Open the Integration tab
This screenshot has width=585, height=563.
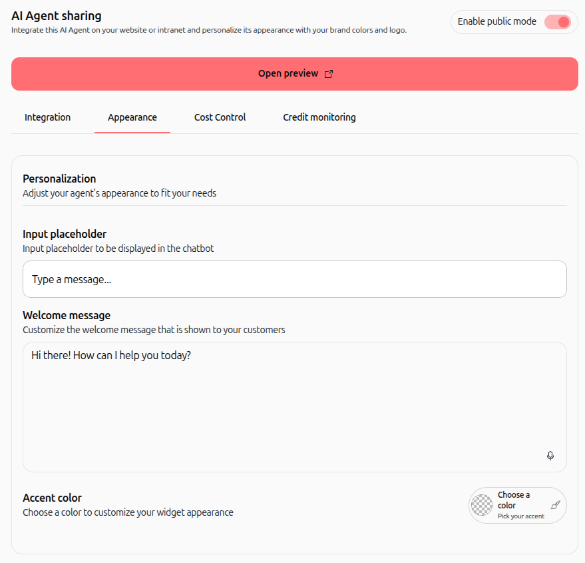tap(47, 117)
